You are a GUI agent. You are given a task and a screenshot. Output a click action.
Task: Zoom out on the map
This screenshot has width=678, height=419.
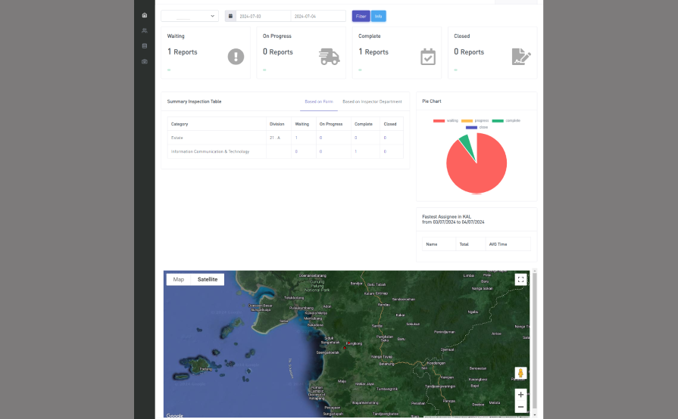pos(520,407)
